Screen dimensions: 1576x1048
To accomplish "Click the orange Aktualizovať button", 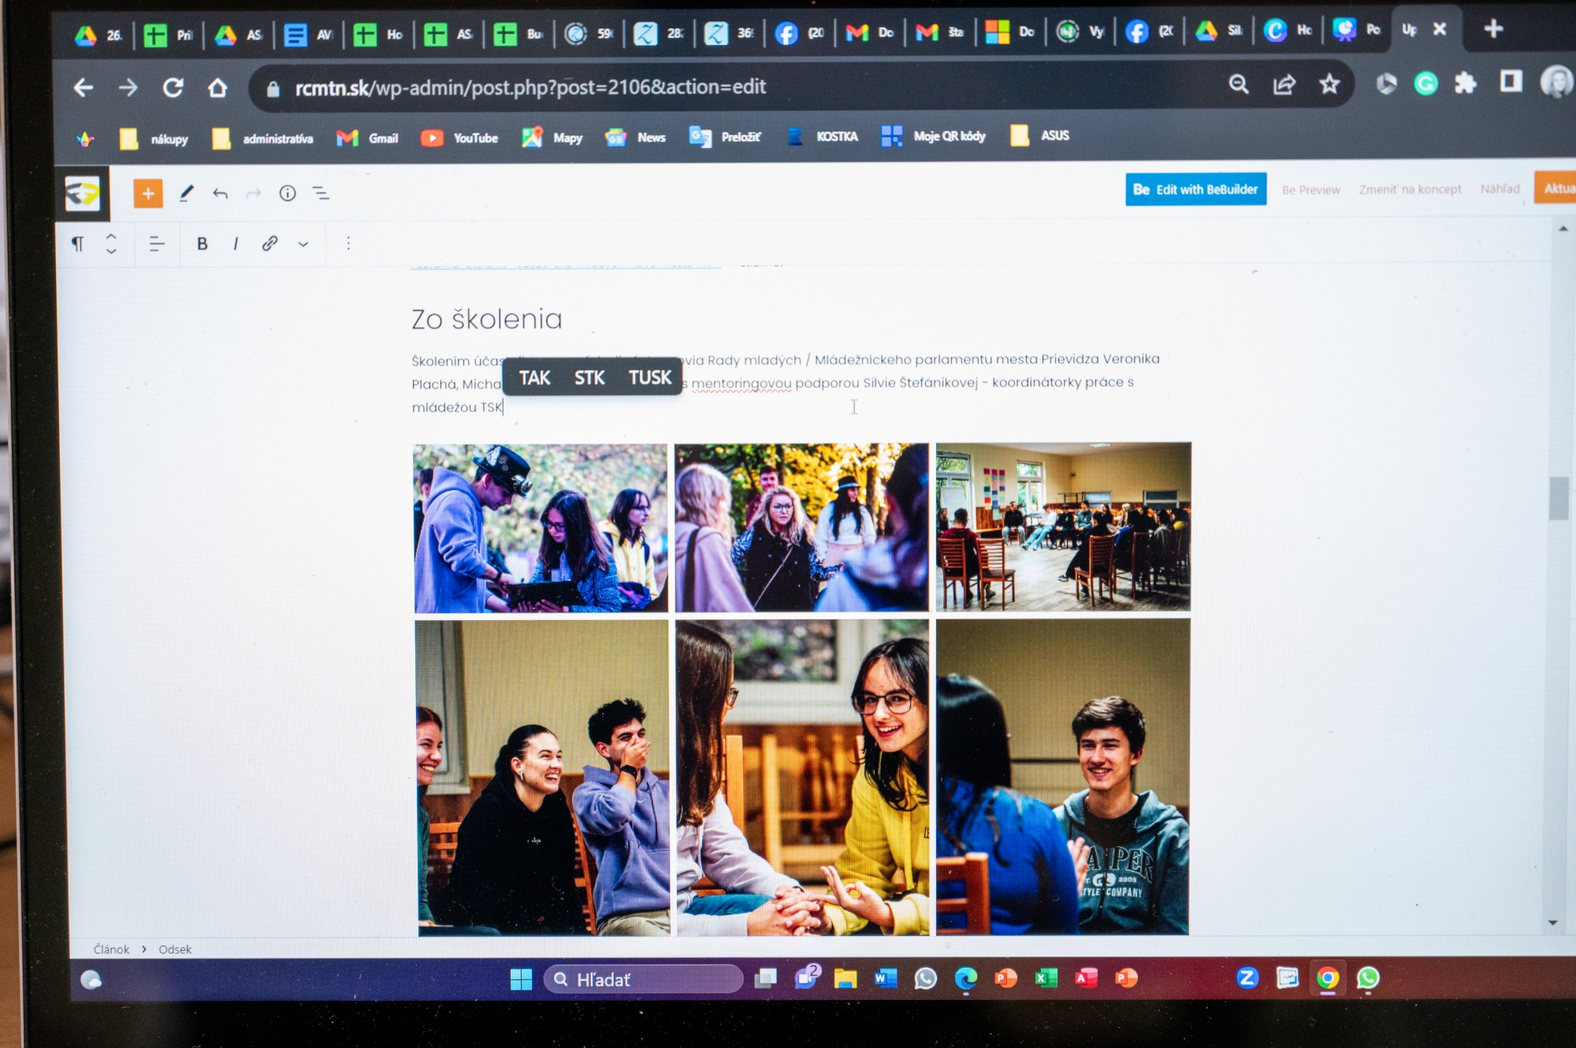I will [x=1555, y=188].
